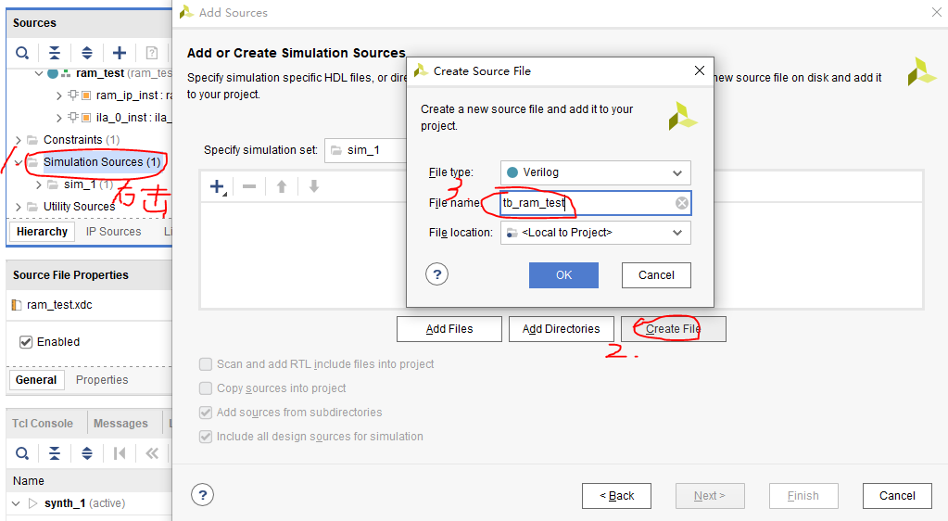Image resolution: width=948 pixels, height=521 pixels.
Task: Expand the ila_0_inst tree node
Action: tap(58, 118)
